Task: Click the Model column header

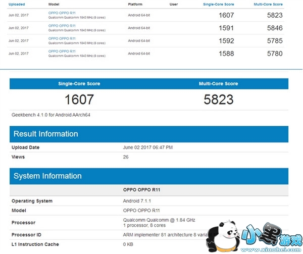Action: [x=54, y=4]
